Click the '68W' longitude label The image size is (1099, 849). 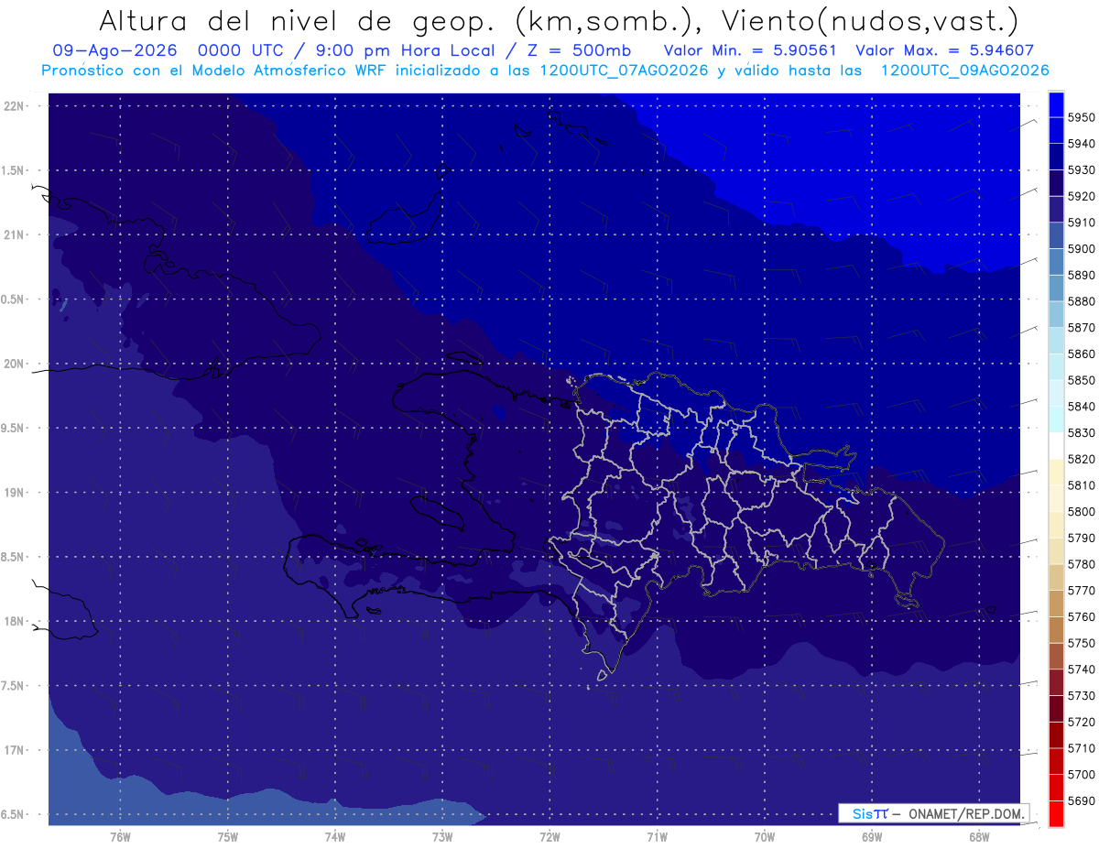pos(979,836)
